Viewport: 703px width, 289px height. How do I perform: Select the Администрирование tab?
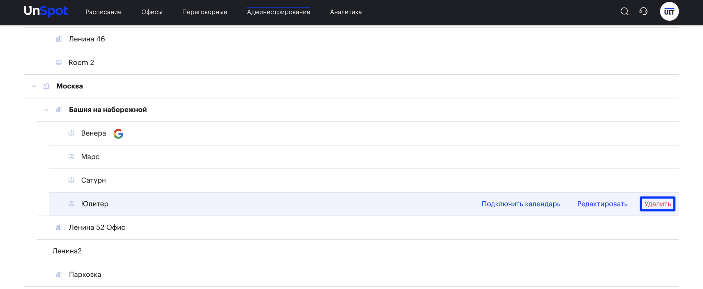[x=278, y=12]
